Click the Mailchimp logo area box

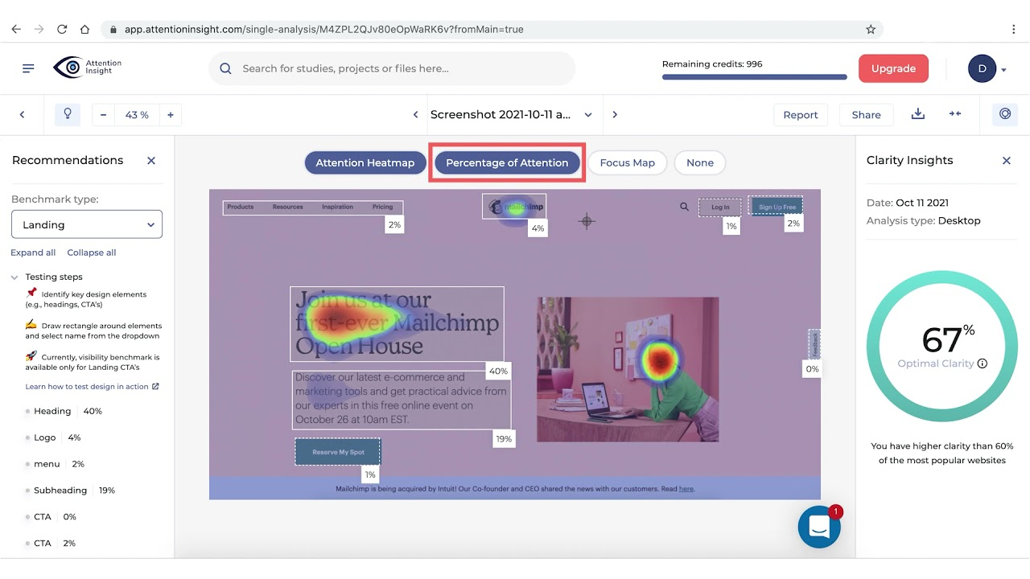(514, 206)
